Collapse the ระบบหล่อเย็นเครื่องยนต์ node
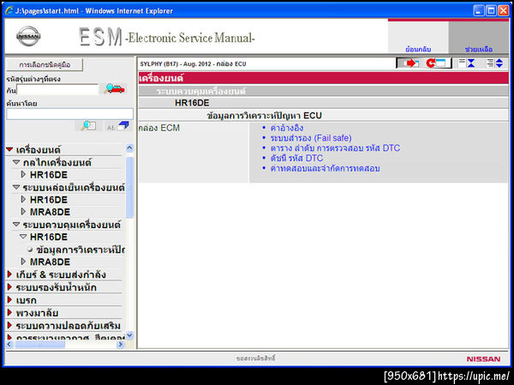514x385 pixels. click(16, 188)
